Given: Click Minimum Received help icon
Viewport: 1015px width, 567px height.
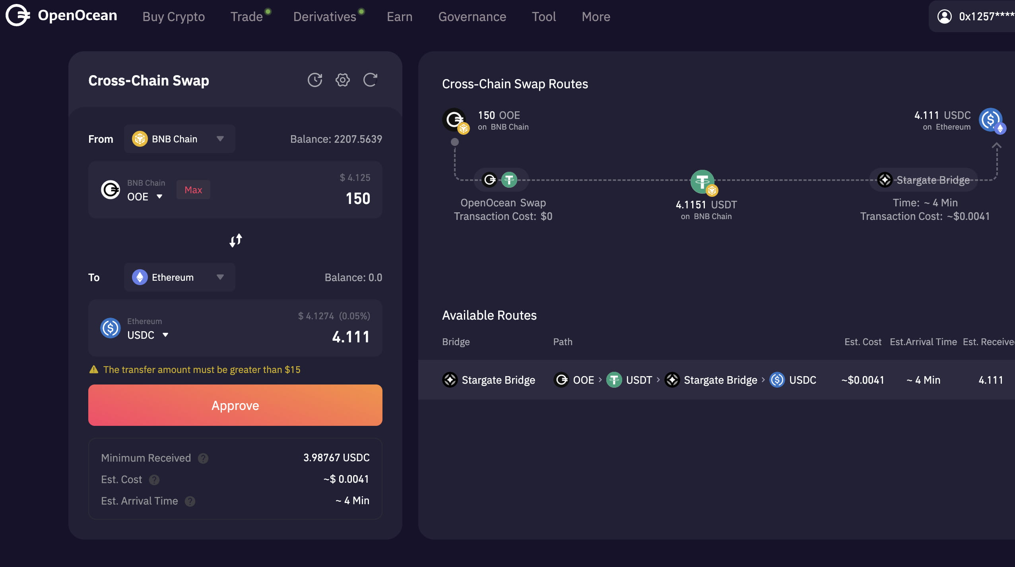Looking at the screenshot, I should coord(203,458).
